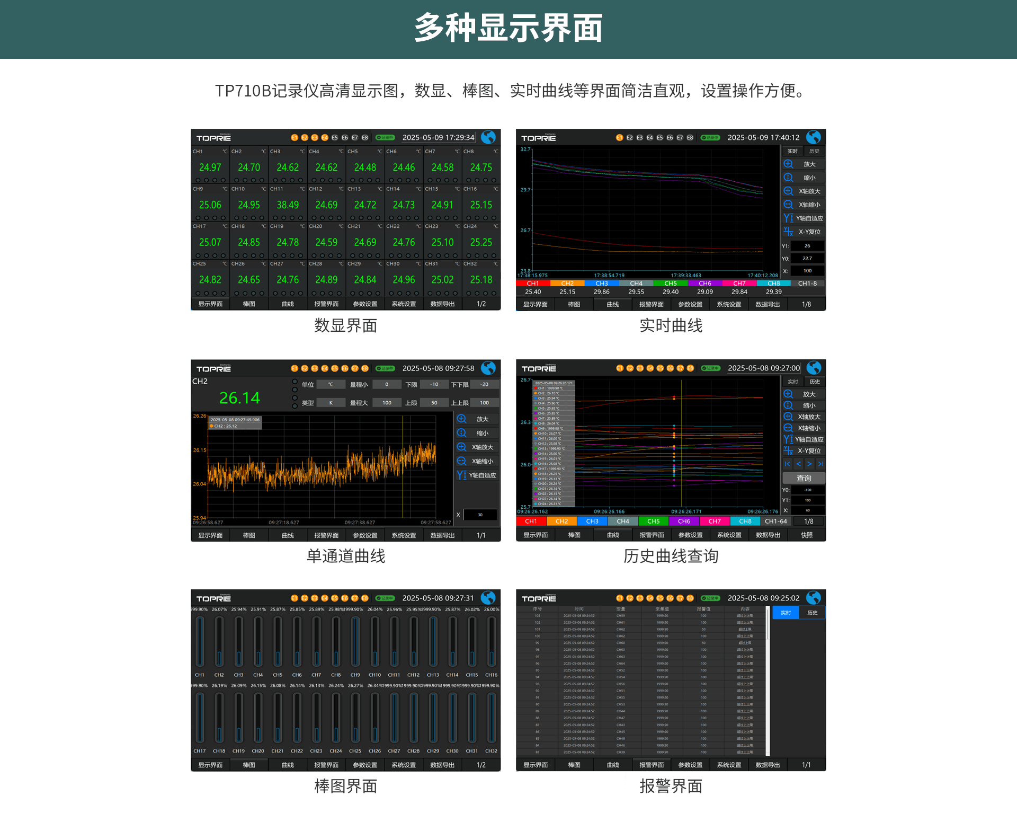Go to last record using the >| arrow
This screenshot has width=1017, height=822.
tap(820, 464)
